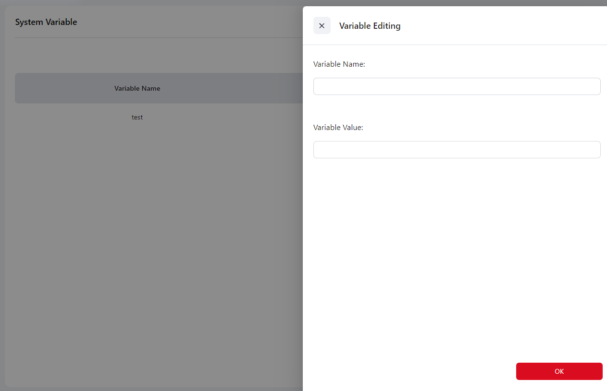The image size is (607, 391).
Task: Place cursor in the text box under Variable Name
Action: (x=457, y=86)
